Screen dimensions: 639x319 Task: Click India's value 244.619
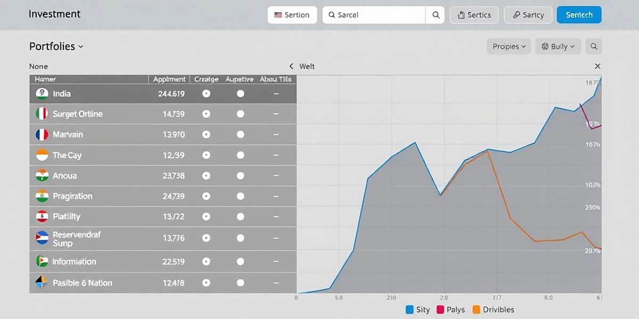pyautogui.click(x=171, y=94)
